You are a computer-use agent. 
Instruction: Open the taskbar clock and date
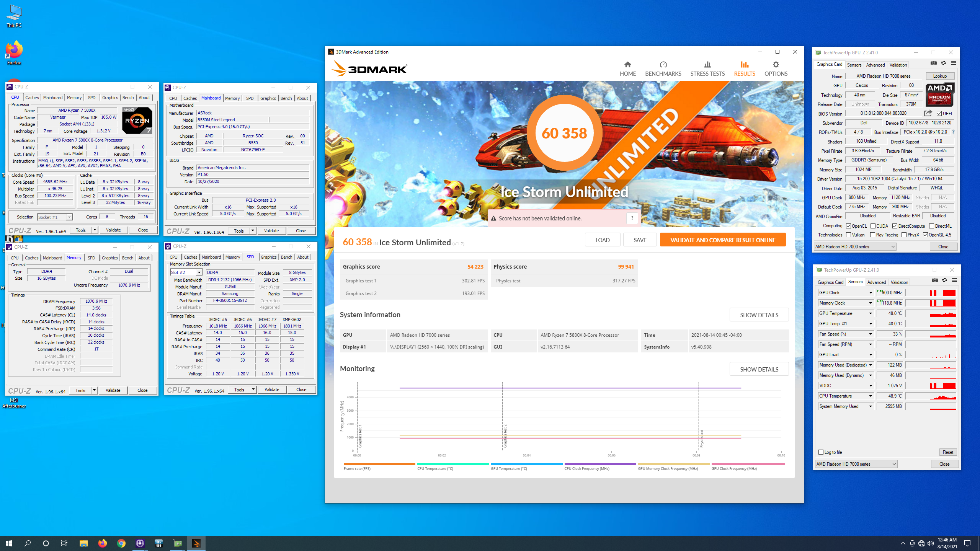[x=947, y=543]
